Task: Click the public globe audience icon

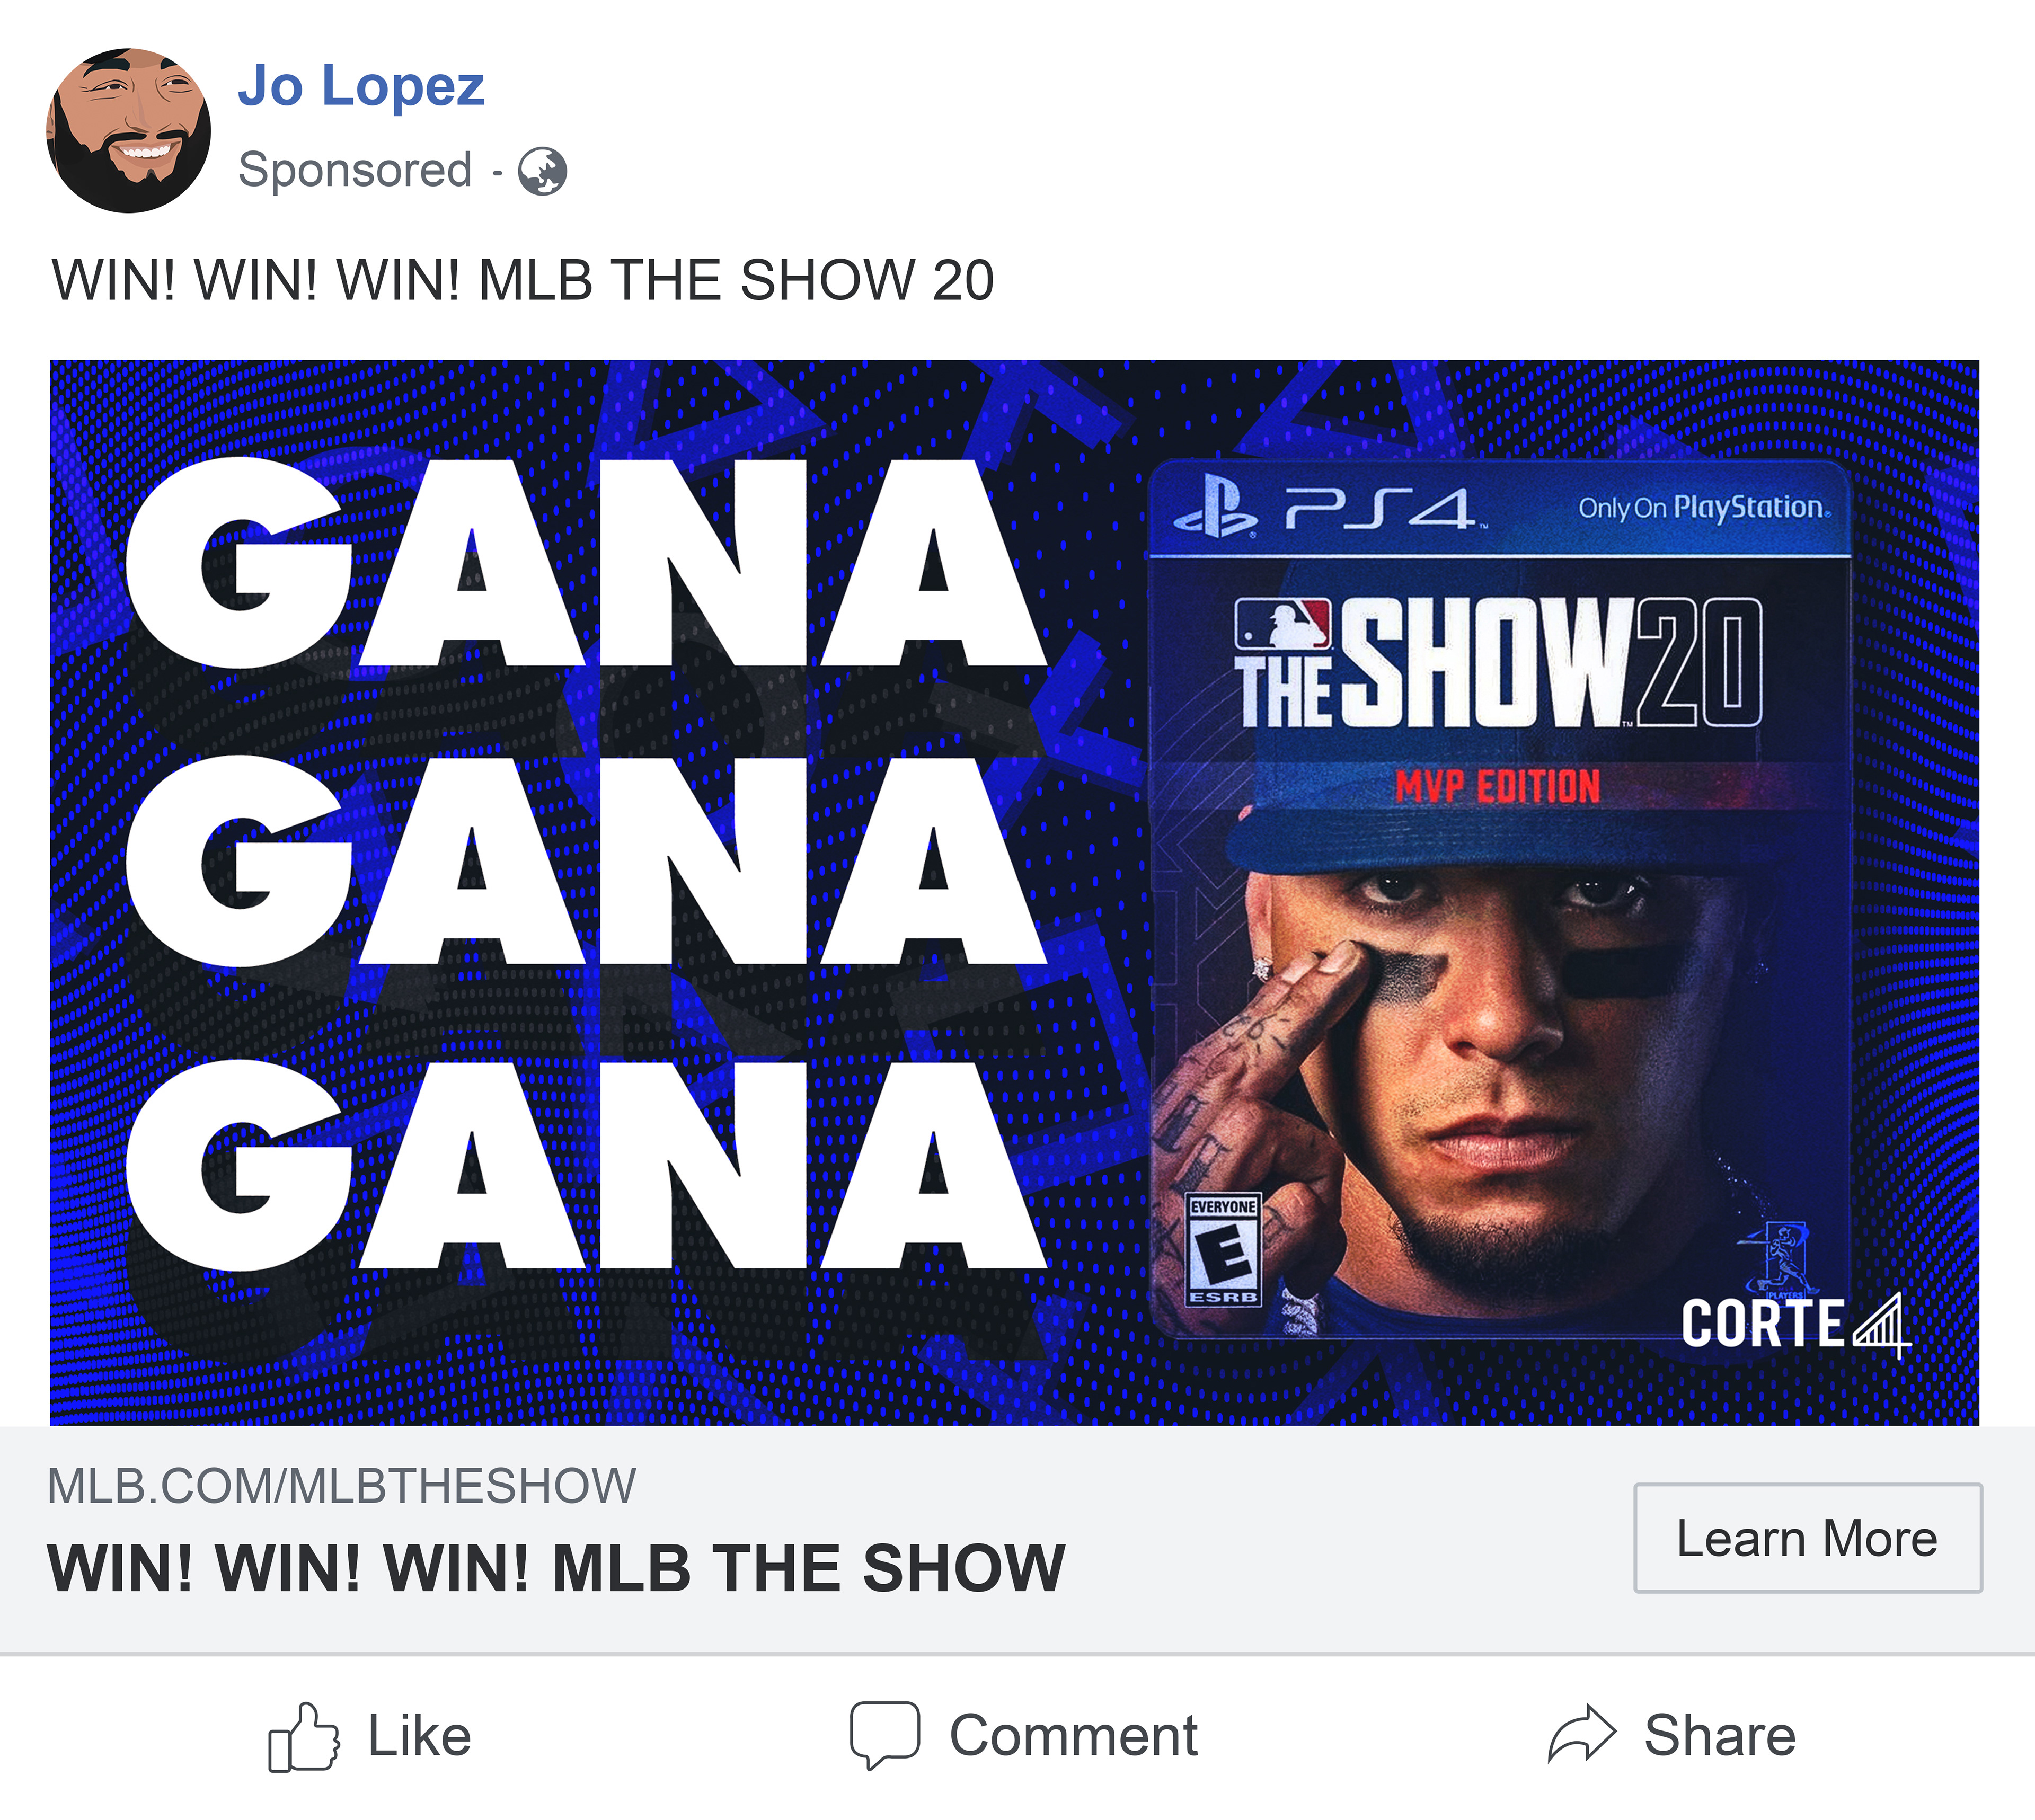Action: tap(542, 171)
